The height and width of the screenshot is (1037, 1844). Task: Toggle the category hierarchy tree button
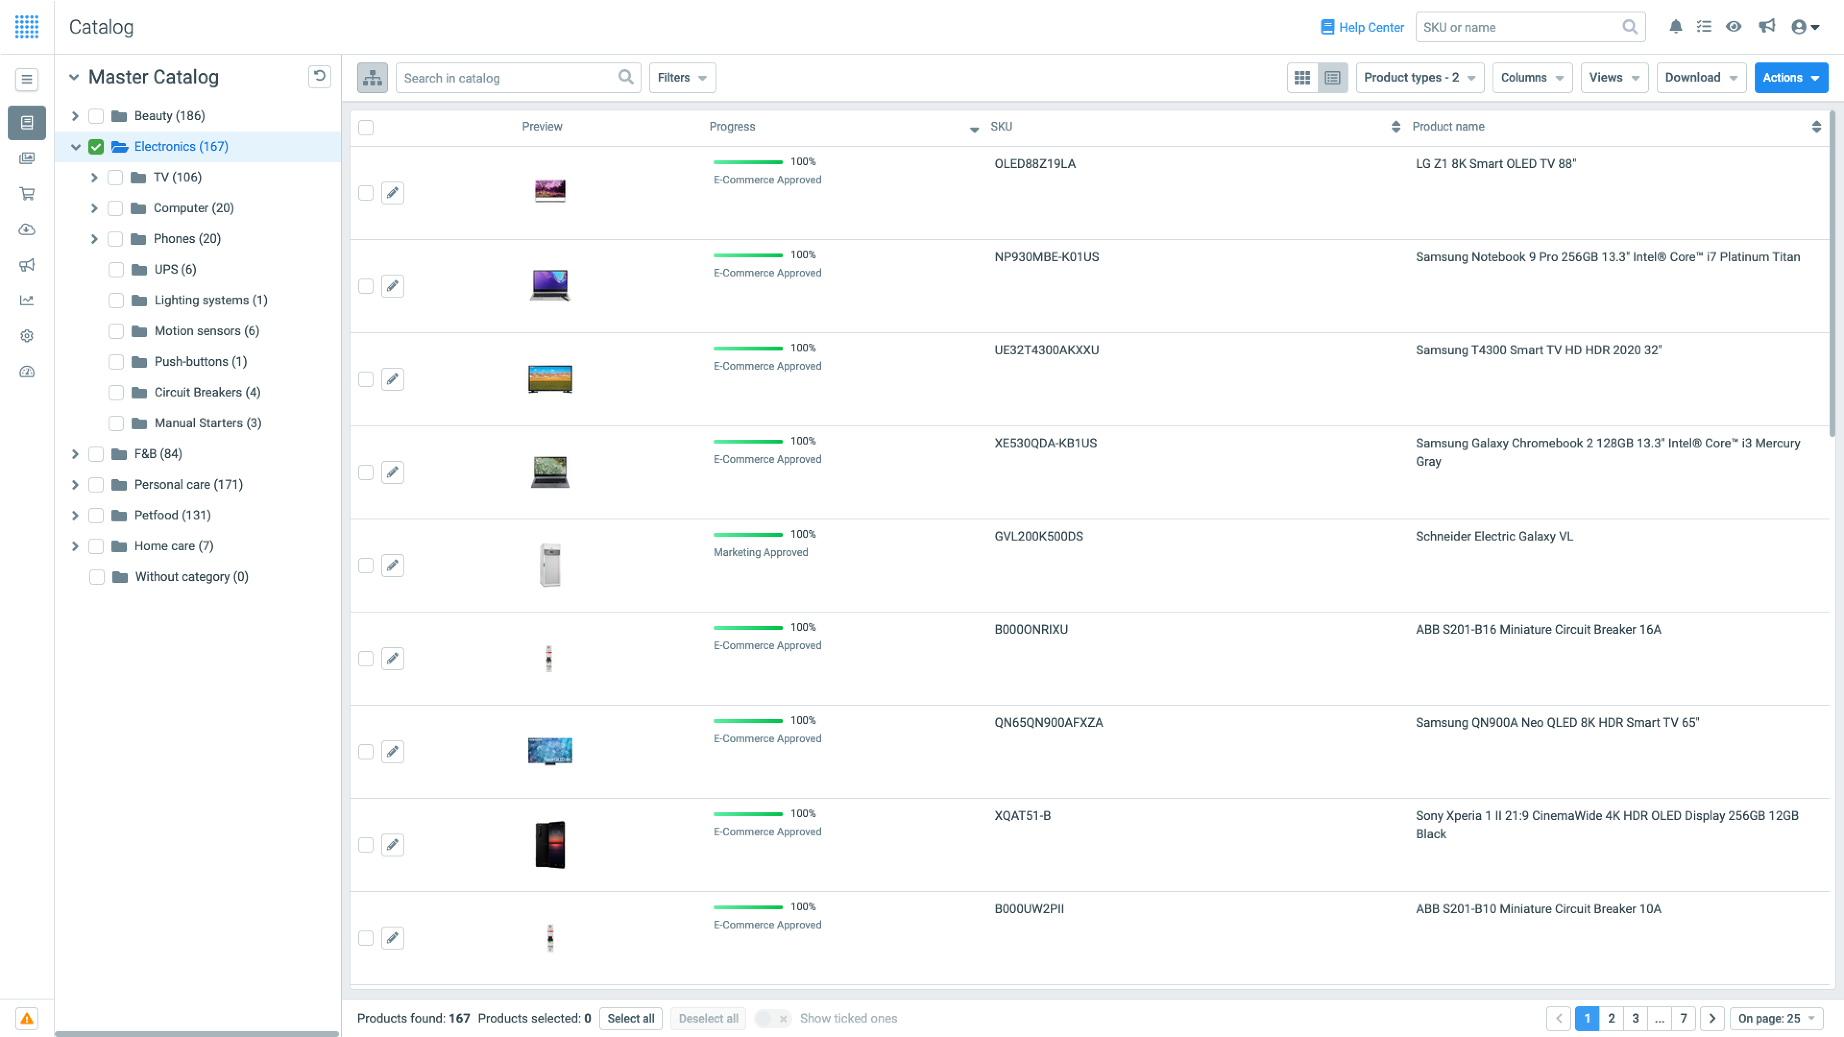point(372,77)
